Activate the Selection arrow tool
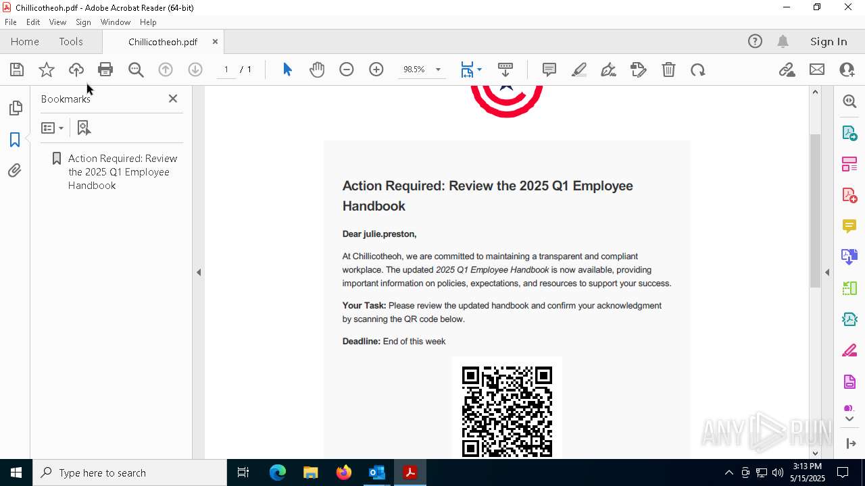 287,70
